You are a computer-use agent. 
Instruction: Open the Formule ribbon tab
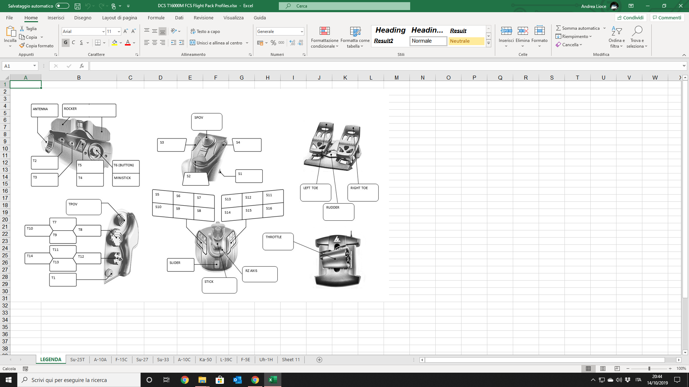[x=156, y=18]
